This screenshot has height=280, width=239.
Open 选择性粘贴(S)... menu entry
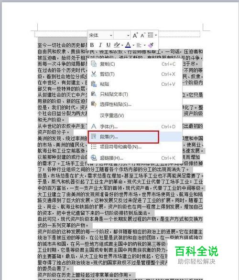pyautogui.click(x=135, y=104)
